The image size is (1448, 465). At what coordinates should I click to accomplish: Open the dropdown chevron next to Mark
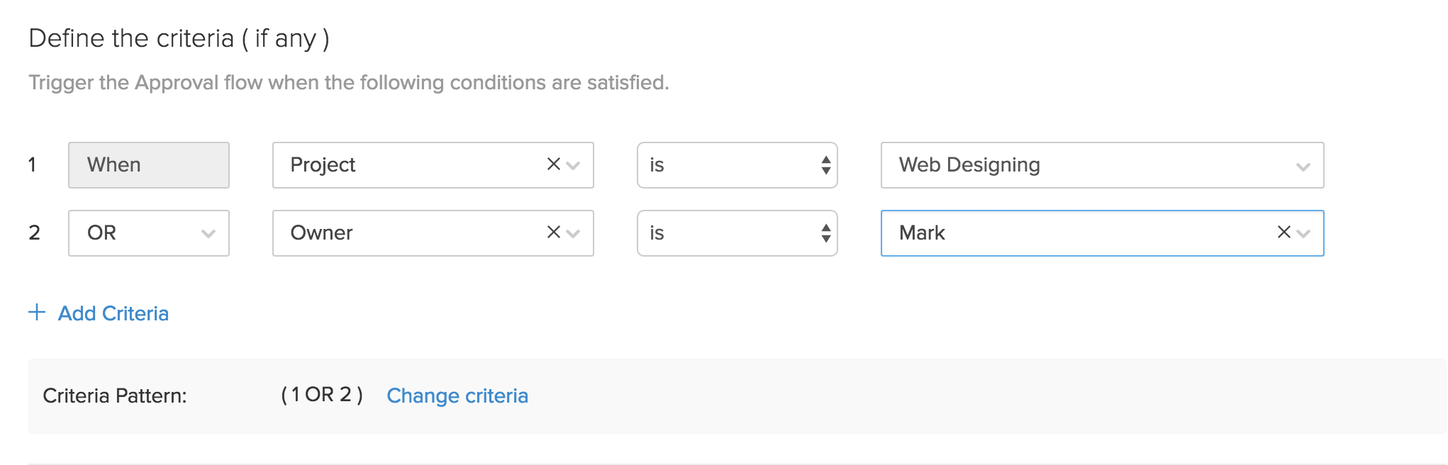1305,233
